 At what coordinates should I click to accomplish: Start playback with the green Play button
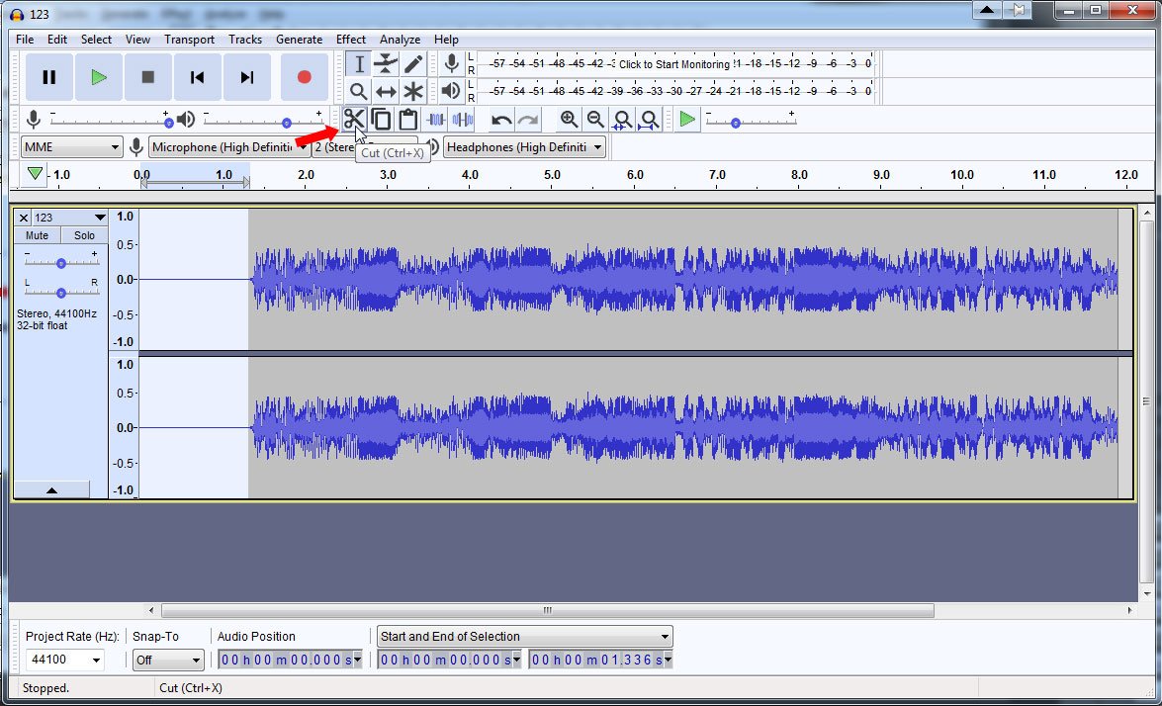point(99,77)
